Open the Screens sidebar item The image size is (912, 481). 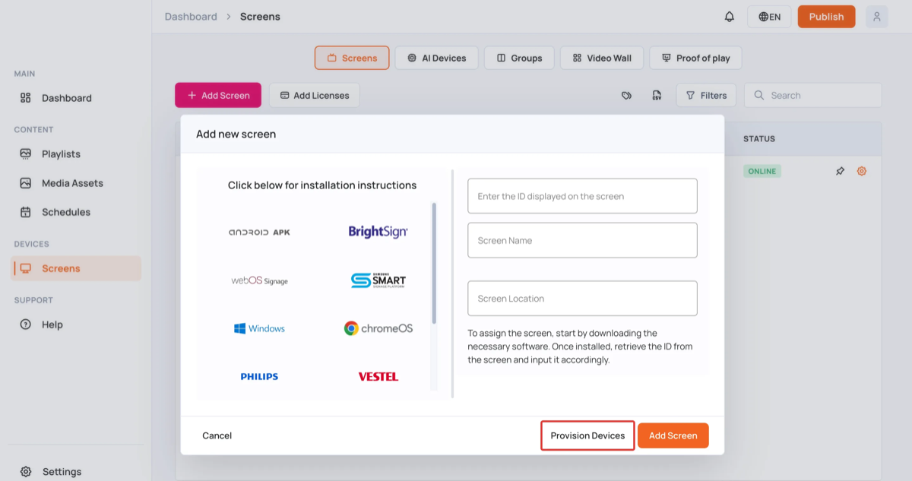pyautogui.click(x=75, y=268)
